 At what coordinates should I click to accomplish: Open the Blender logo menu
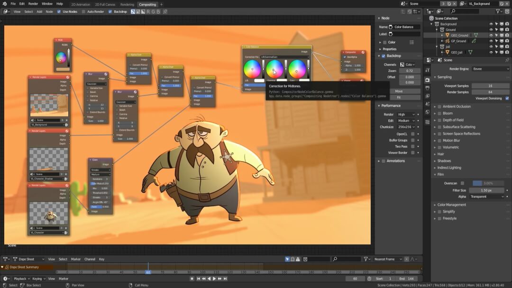(5, 4)
